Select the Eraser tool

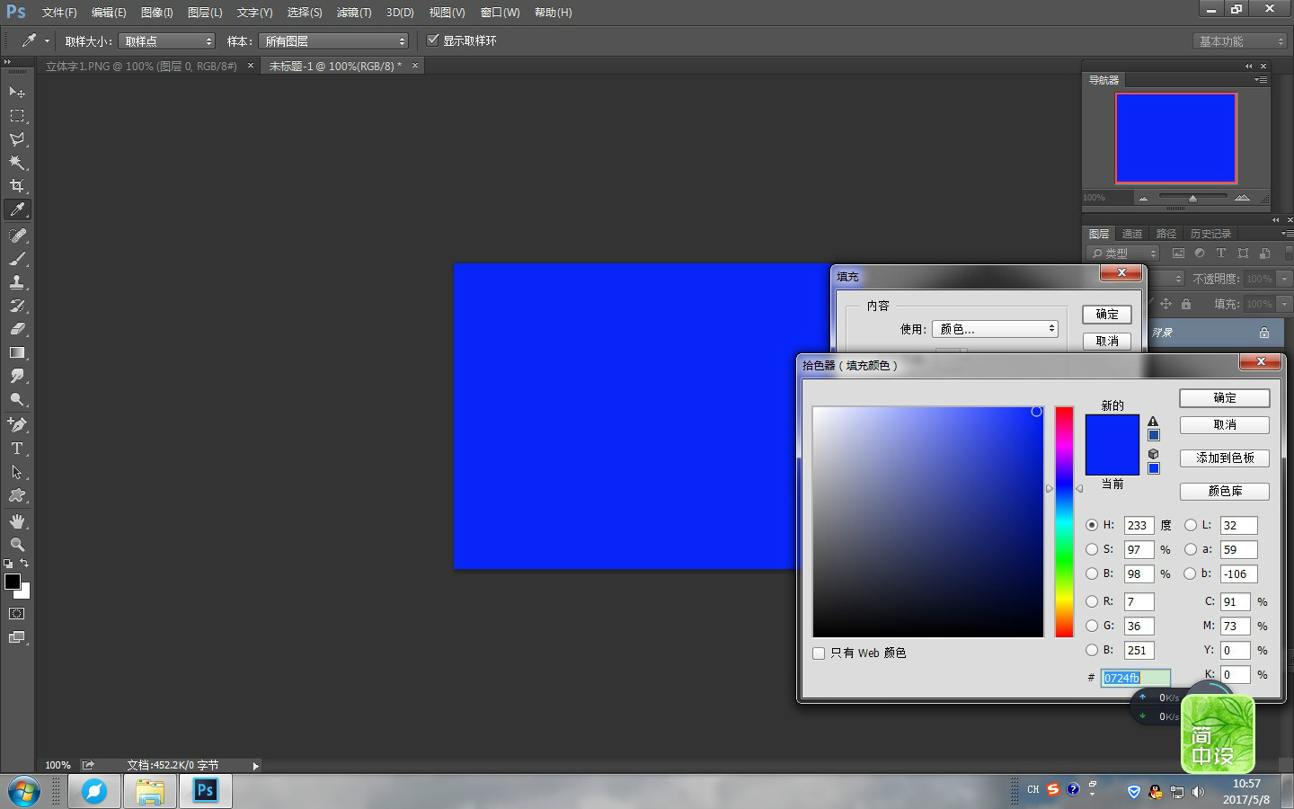17,328
